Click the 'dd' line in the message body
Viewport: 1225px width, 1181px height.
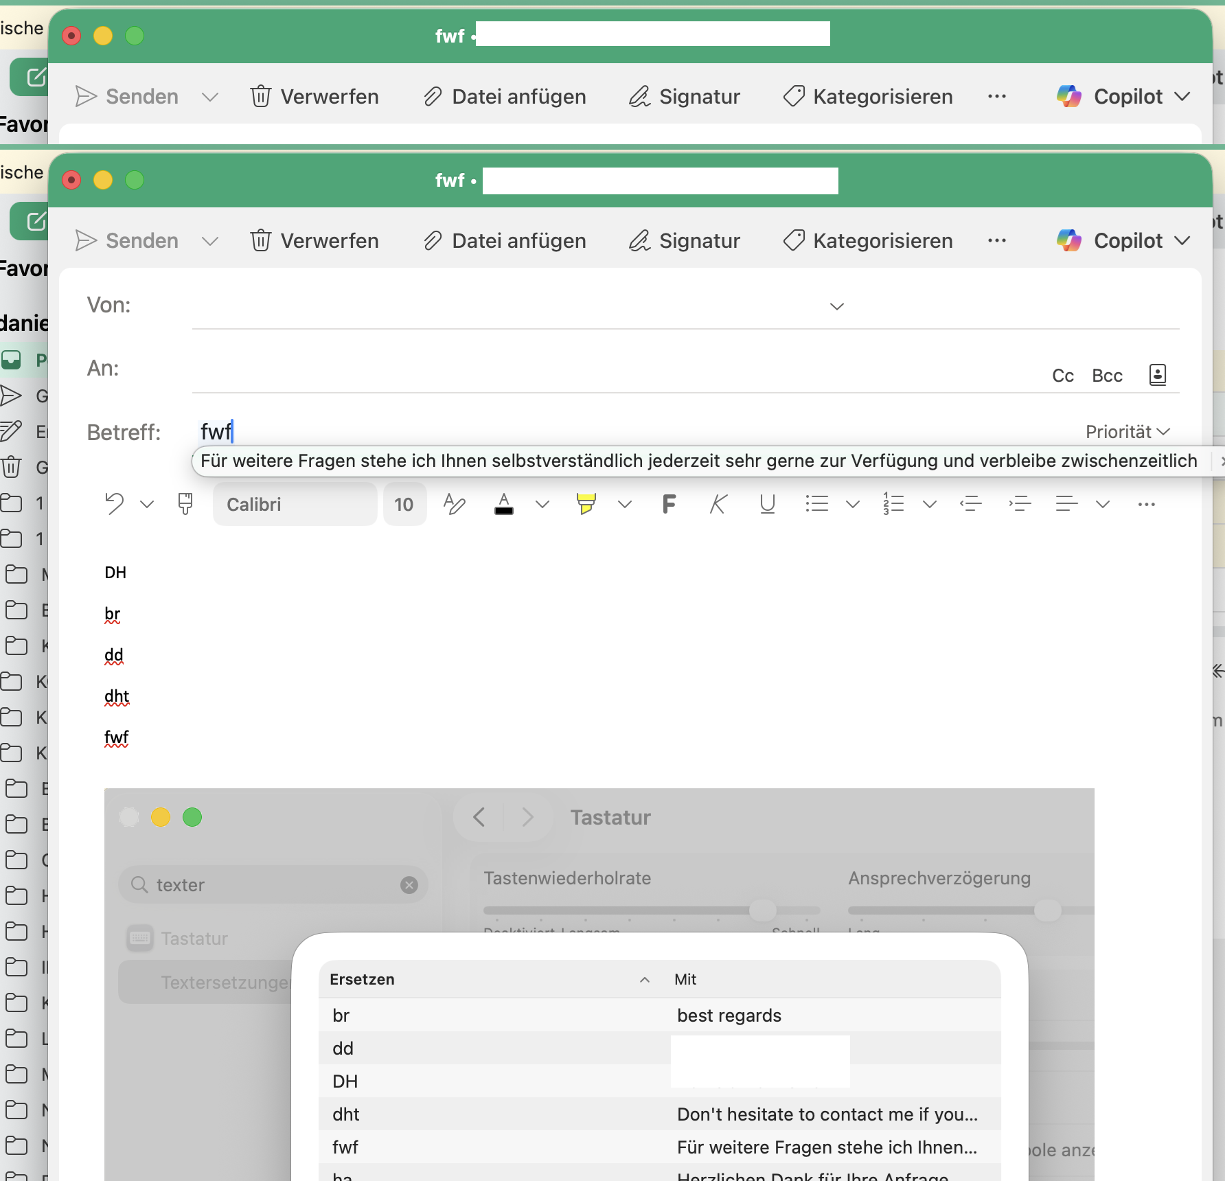point(114,655)
